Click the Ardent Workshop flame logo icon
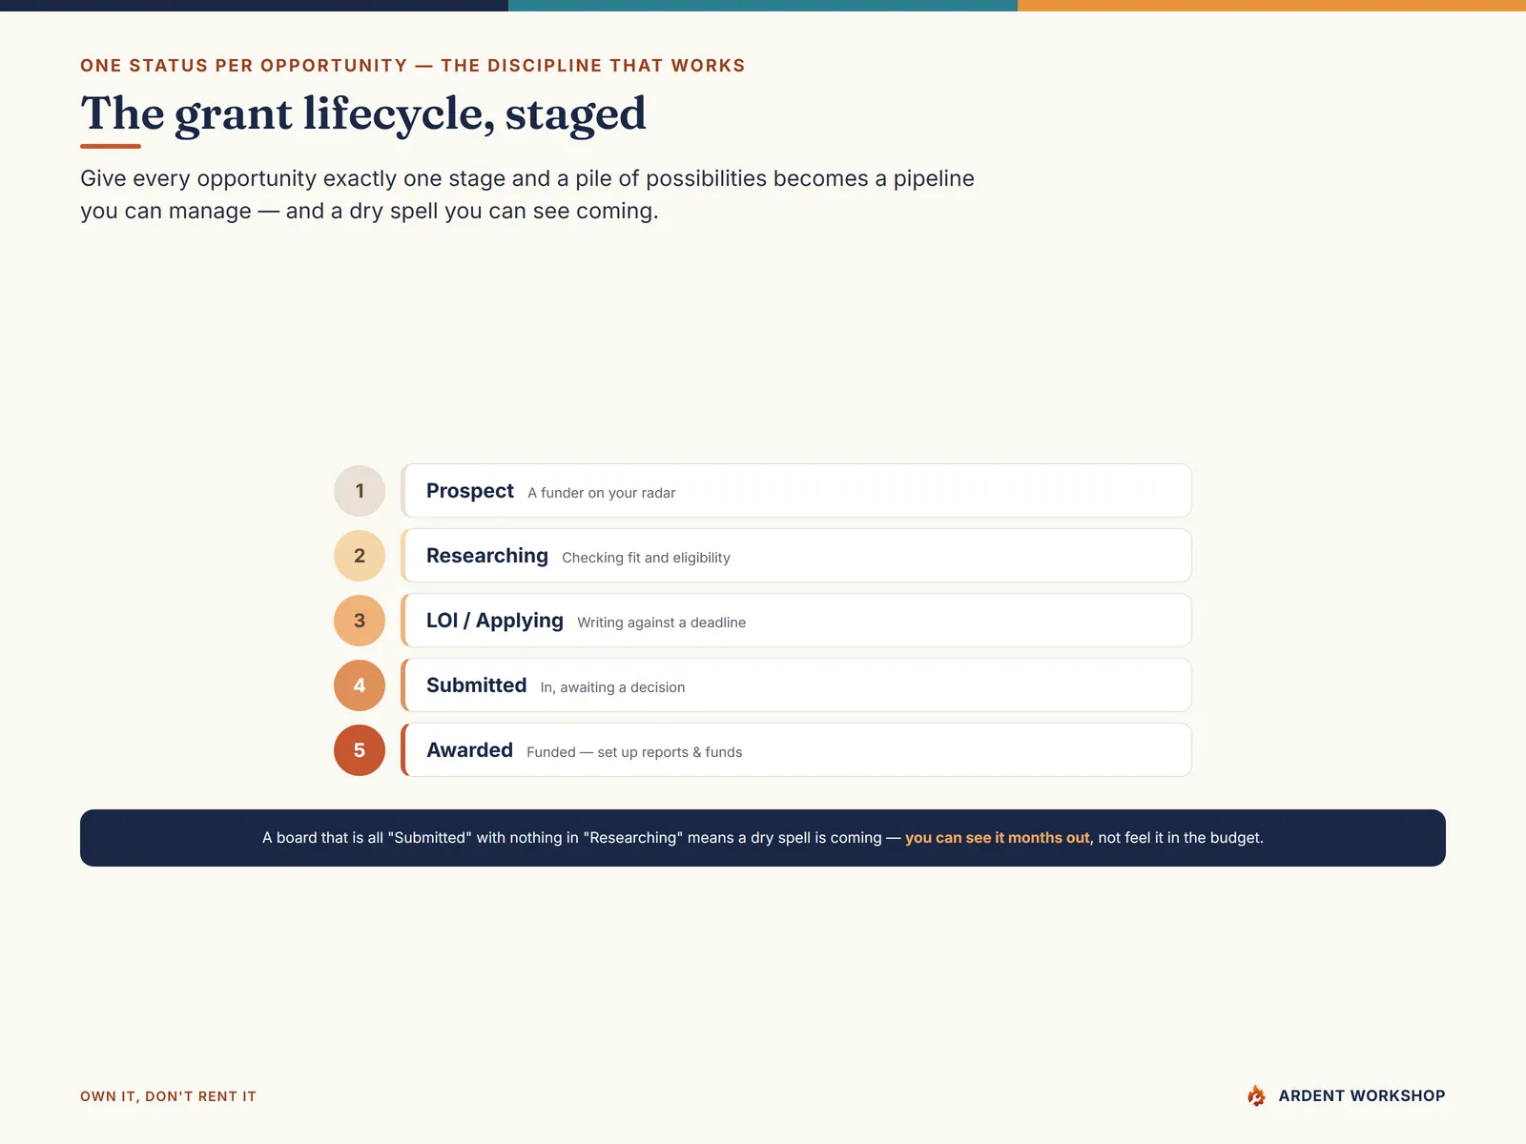The width and height of the screenshot is (1526, 1144). point(1256,1095)
